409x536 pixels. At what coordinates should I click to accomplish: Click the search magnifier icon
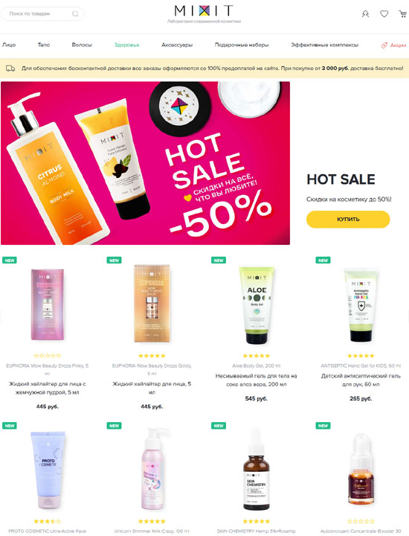pyautogui.click(x=75, y=14)
